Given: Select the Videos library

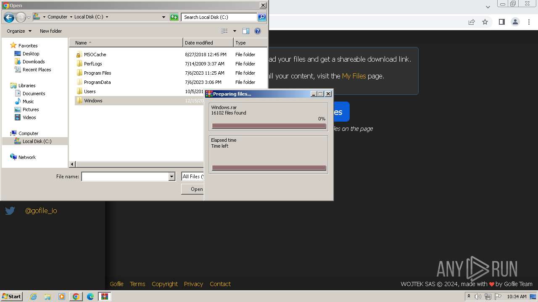Looking at the screenshot, I should [29, 117].
